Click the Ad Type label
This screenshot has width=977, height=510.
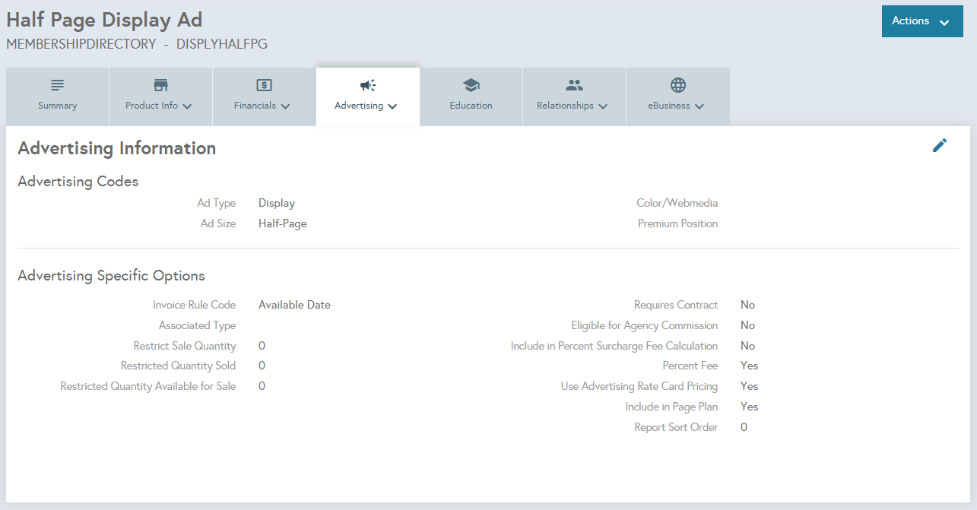(217, 204)
